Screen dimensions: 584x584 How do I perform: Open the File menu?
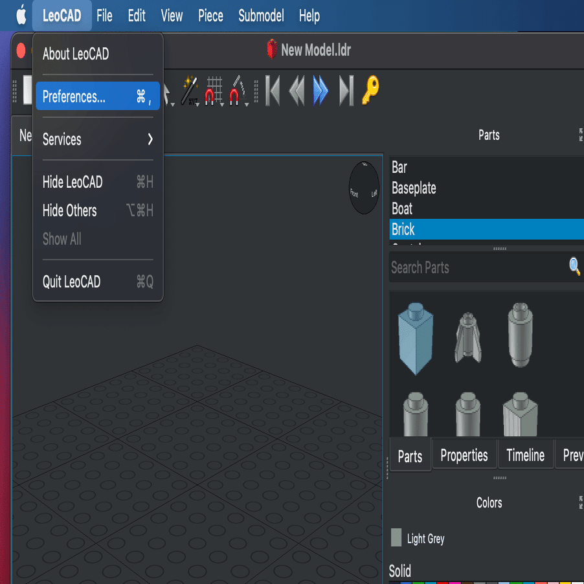pos(104,16)
